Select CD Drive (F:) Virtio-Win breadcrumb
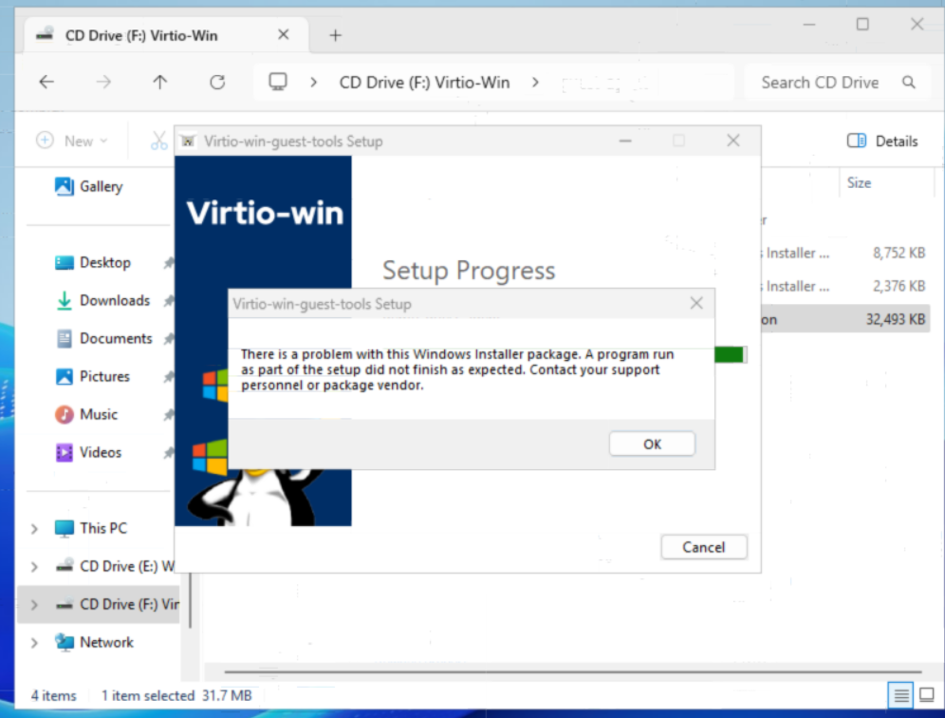This screenshot has height=718, width=945. (x=424, y=83)
